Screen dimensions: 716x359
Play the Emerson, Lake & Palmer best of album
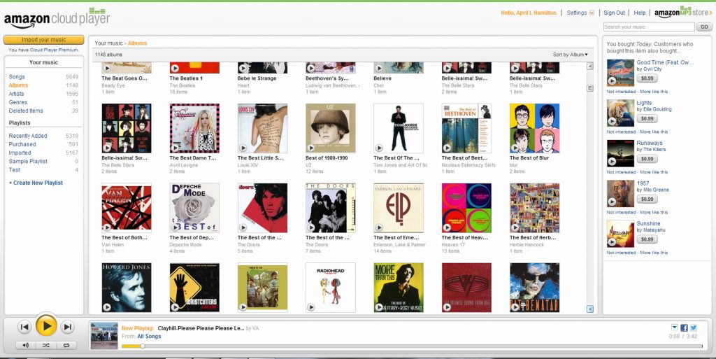coord(379,227)
